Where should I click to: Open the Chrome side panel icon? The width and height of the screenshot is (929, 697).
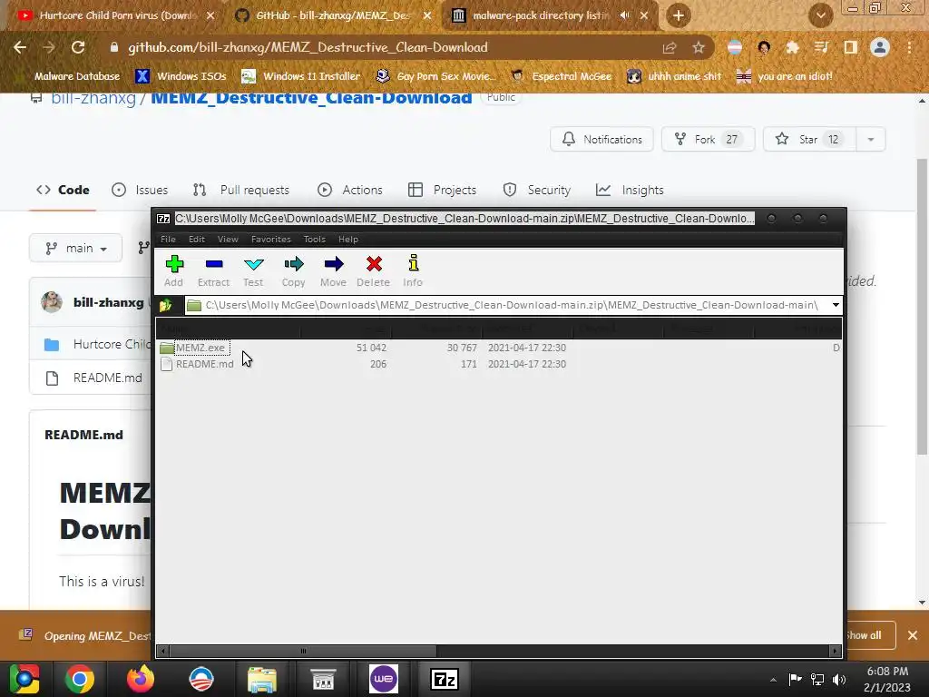pyautogui.click(x=851, y=47)
